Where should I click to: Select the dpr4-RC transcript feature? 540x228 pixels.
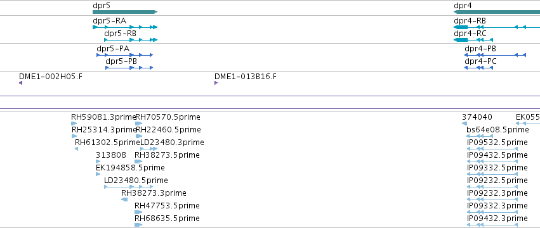(x=473, y=40)
